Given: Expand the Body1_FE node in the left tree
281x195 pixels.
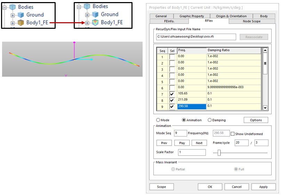Looking at the screenshot, I should [13, 23].
